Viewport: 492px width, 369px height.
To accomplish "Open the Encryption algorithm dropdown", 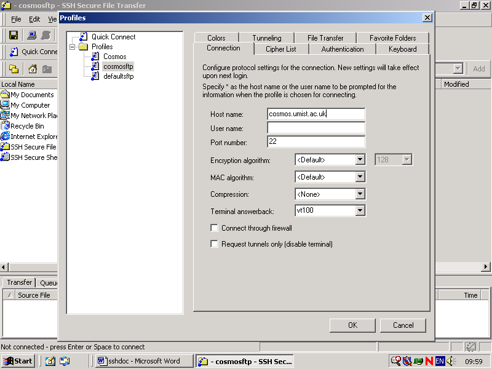I will tap(360, 160).
